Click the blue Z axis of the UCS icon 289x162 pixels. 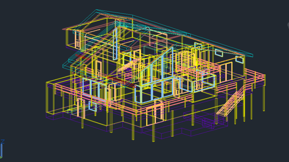point(2,148)
